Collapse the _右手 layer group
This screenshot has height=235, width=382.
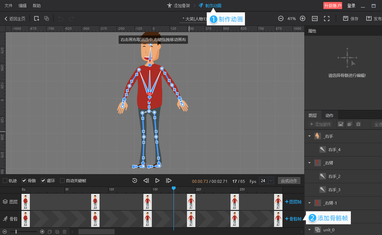pos(309,136)
